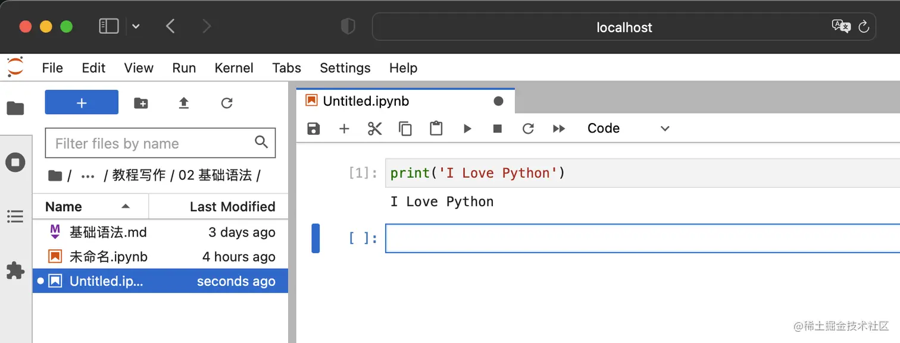Open the Running Terminals and Kernels sidebar
The height and width of the screenshot is (343, 900).
coord(15,162)
